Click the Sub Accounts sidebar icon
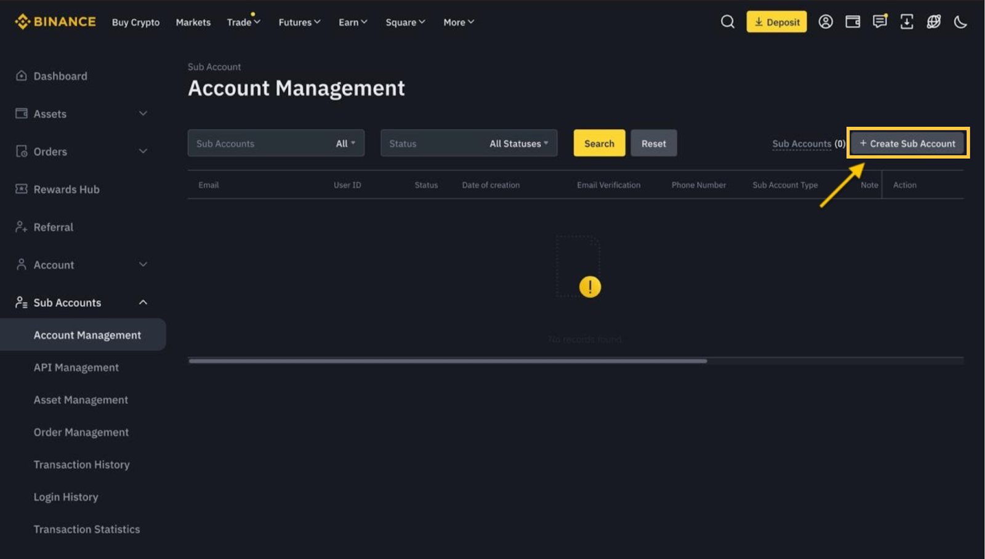Image resolution: width=985 pixels, height=559 pixels. [21, 303]
